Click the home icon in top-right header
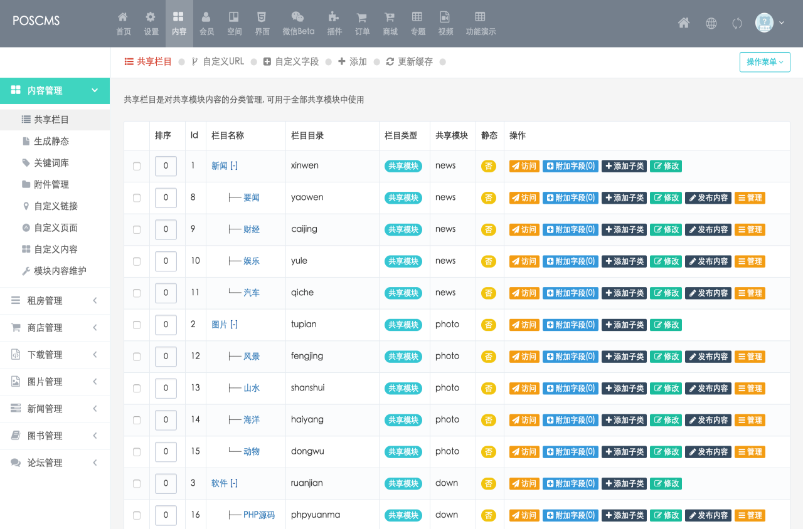This screenshot has height=529, width=803. pos(684,23)
